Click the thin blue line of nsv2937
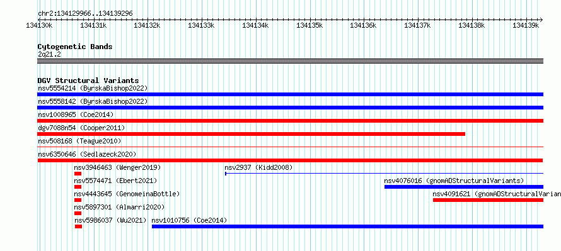Viewport: 561px width, 251px height. [x=385, y=174]
